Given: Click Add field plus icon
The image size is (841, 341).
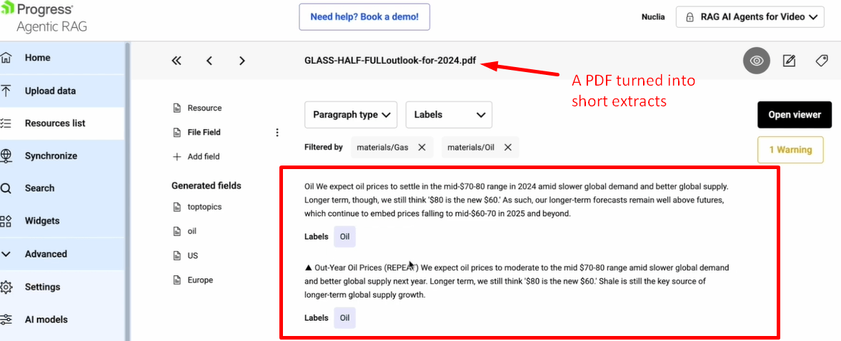Looking at the screenshot, I should [x=177, y=156].
